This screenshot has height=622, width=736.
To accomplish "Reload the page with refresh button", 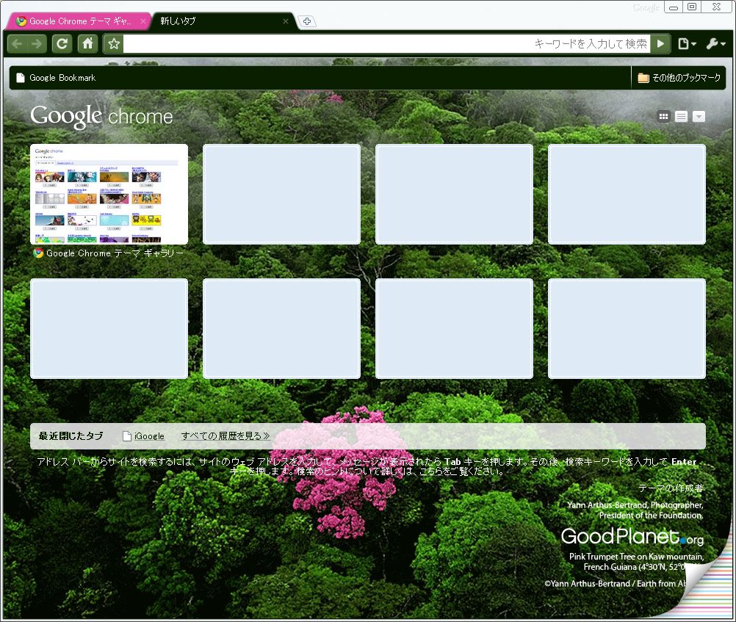I will [x=62, y=44].
